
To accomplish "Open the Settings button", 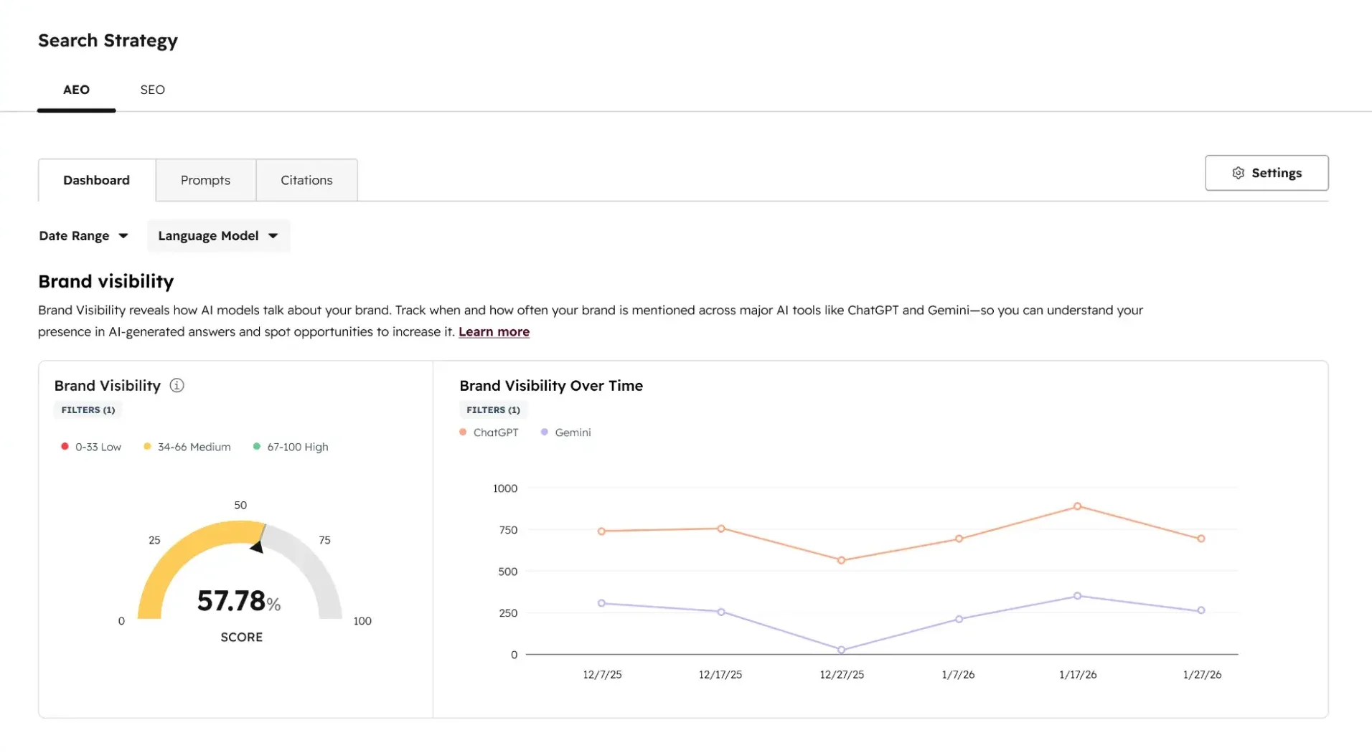I will click(x=1267, y=173).
